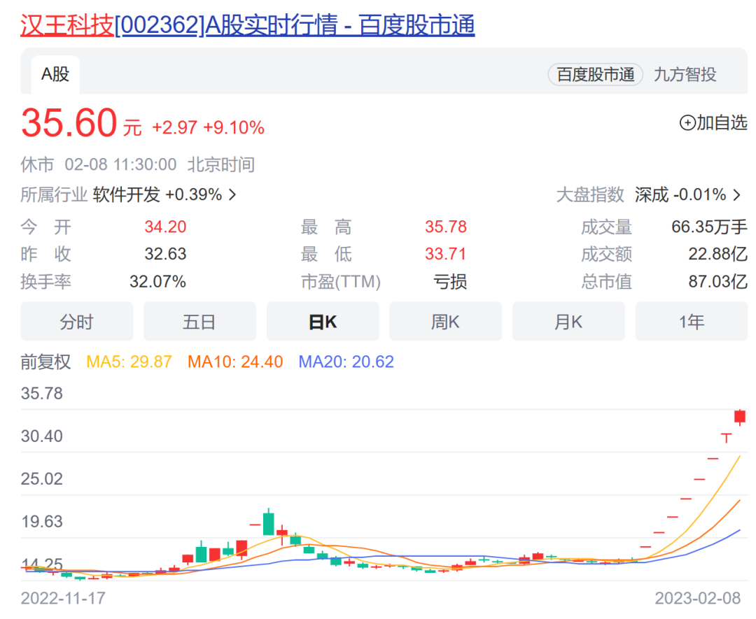Switch to the 1年 chart tab
Image resolution: width=756 pixels, height=619 pixels.
point(692,321)
